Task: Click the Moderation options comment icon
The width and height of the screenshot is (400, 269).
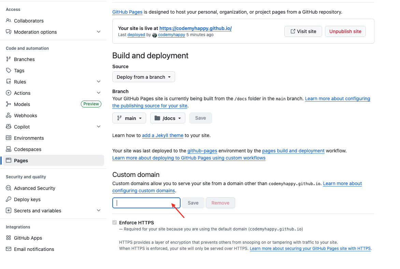Action: 9,32
